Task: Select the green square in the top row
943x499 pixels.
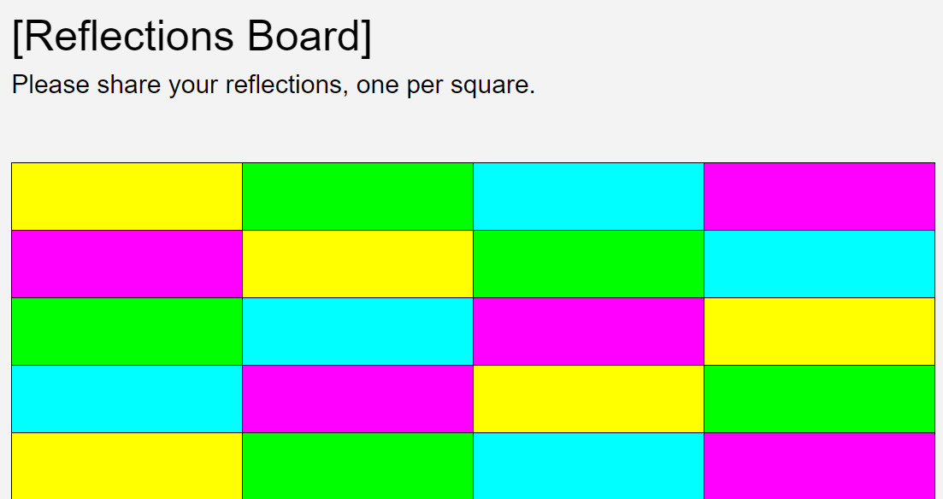Action: tap(357, 197)
